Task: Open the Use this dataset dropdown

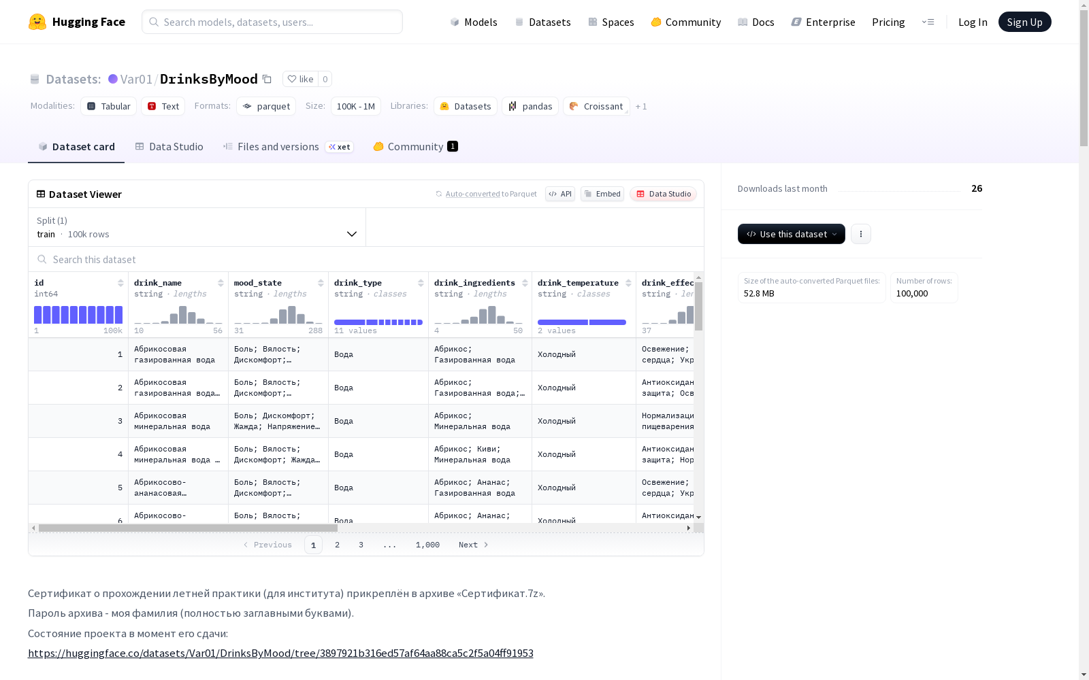Action: tap(792, 234)
